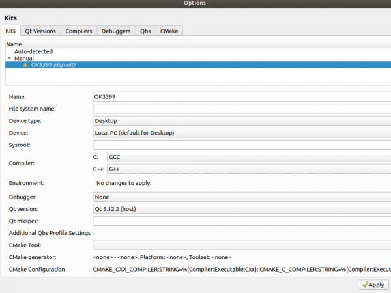391x293 pixels.
Task: Switch to the CMake tab
Action: (171, 31)
